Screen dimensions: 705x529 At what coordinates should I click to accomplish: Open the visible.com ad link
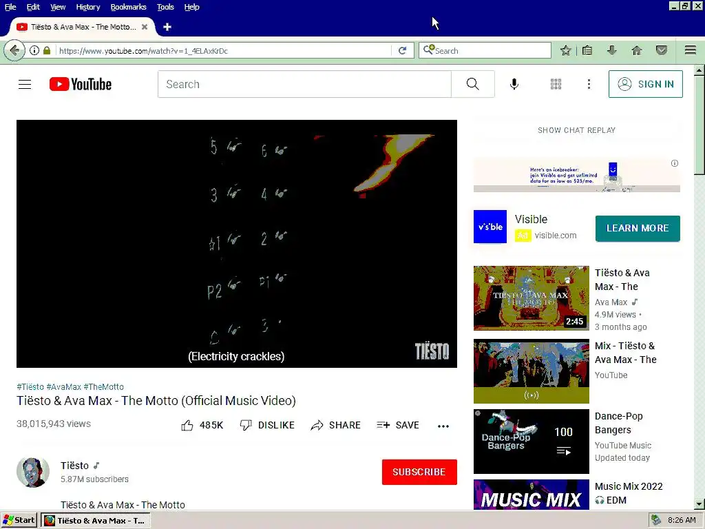point(556,236)
